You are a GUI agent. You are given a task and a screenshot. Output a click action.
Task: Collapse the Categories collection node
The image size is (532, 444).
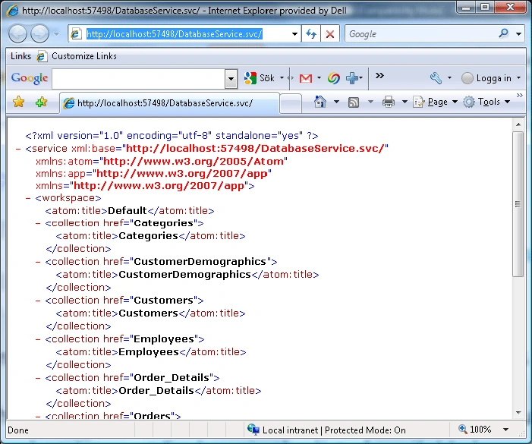point(38,223)
